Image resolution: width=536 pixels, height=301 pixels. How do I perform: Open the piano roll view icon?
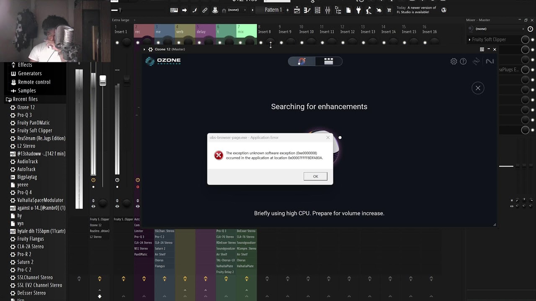(x=307, y=10)
